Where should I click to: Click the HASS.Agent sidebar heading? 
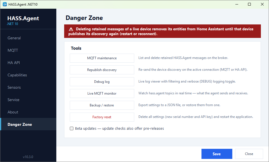[x=23, y=18]
